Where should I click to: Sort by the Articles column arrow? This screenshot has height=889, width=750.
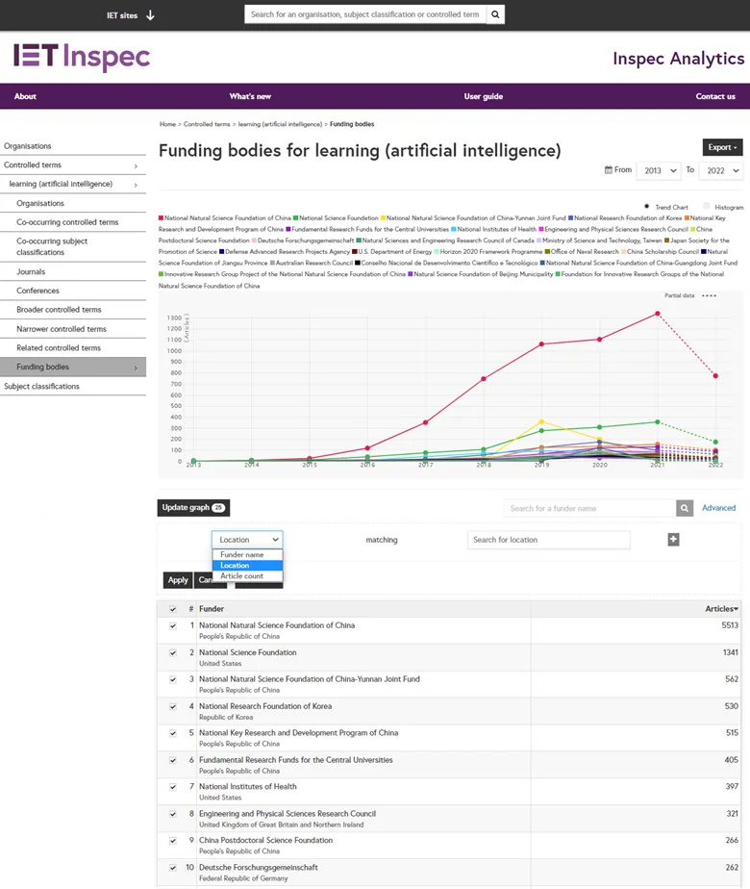pos(737,609)
